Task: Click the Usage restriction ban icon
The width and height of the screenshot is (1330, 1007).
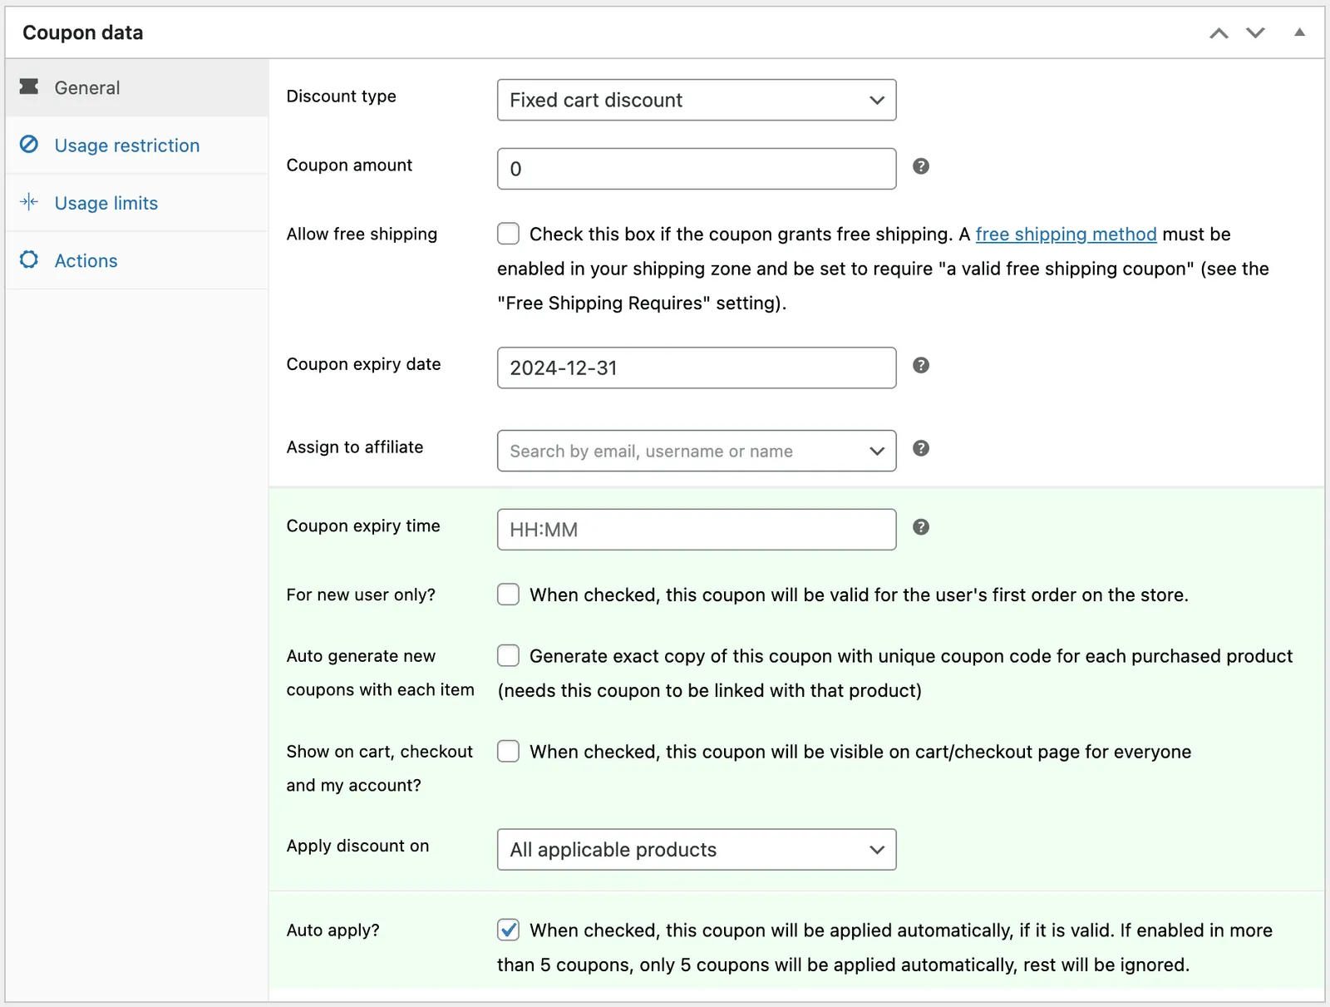Action: (x=29, y=145)
